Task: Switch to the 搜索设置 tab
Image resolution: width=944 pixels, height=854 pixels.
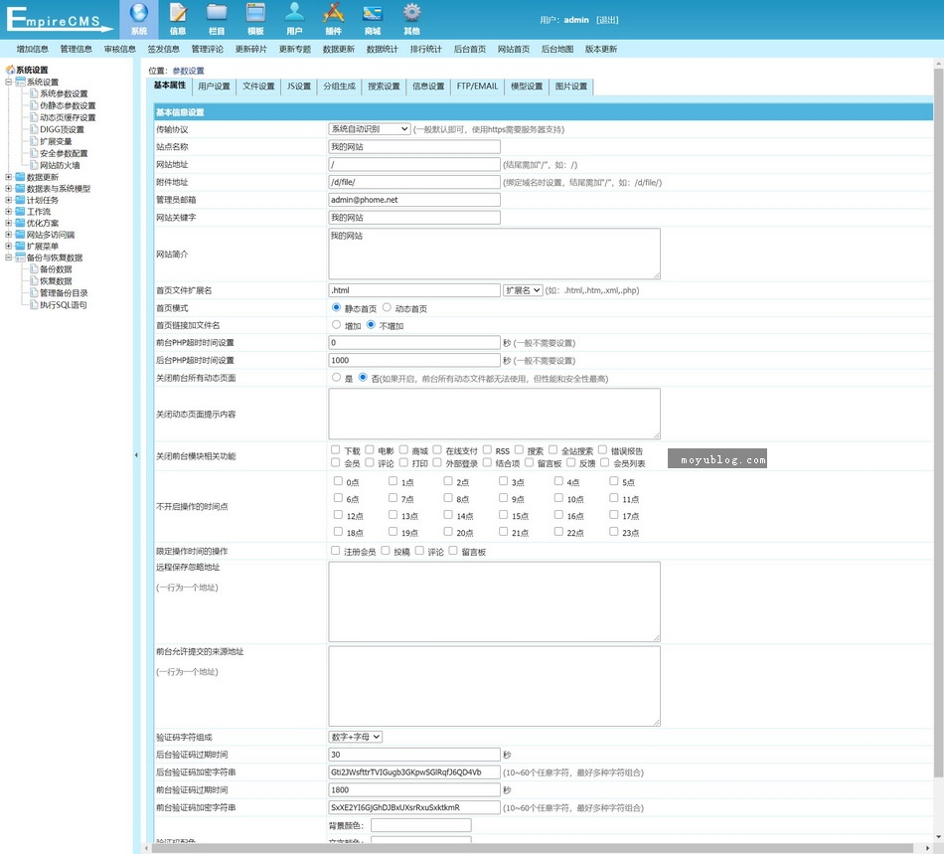Action: point(384,86)
